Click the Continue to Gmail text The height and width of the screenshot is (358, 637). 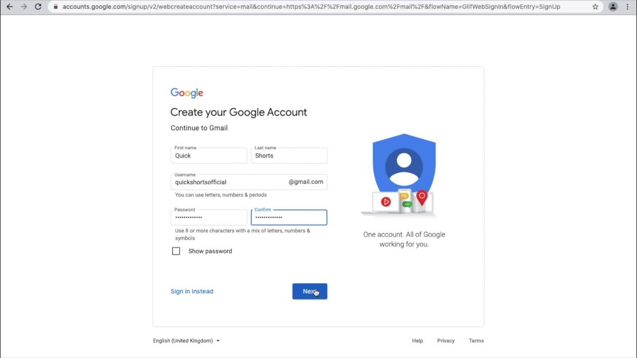199,128
